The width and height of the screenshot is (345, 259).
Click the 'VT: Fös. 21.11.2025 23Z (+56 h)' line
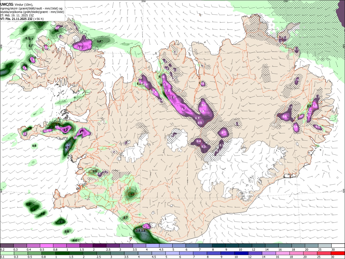pos(22,19)
